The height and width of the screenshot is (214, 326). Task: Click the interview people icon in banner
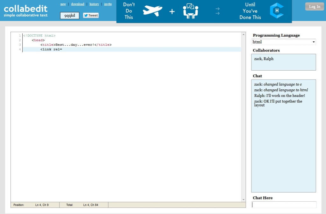(x=190, y=11)
